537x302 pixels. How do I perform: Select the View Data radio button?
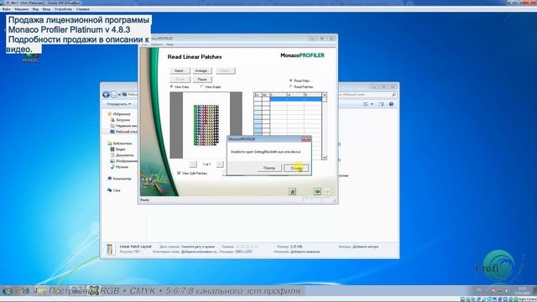tap(180, 87)
